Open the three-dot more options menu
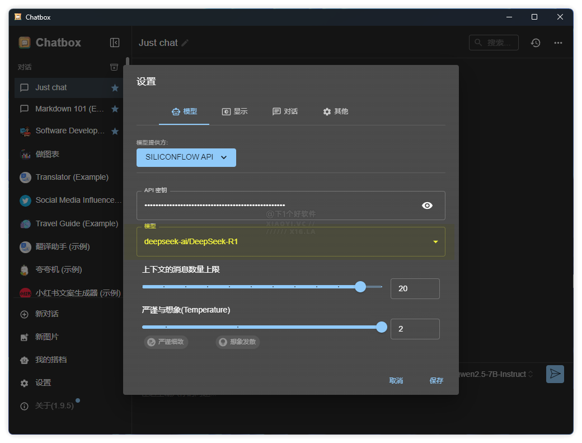Viewport: 582px width, 443px height. point(558,43)
